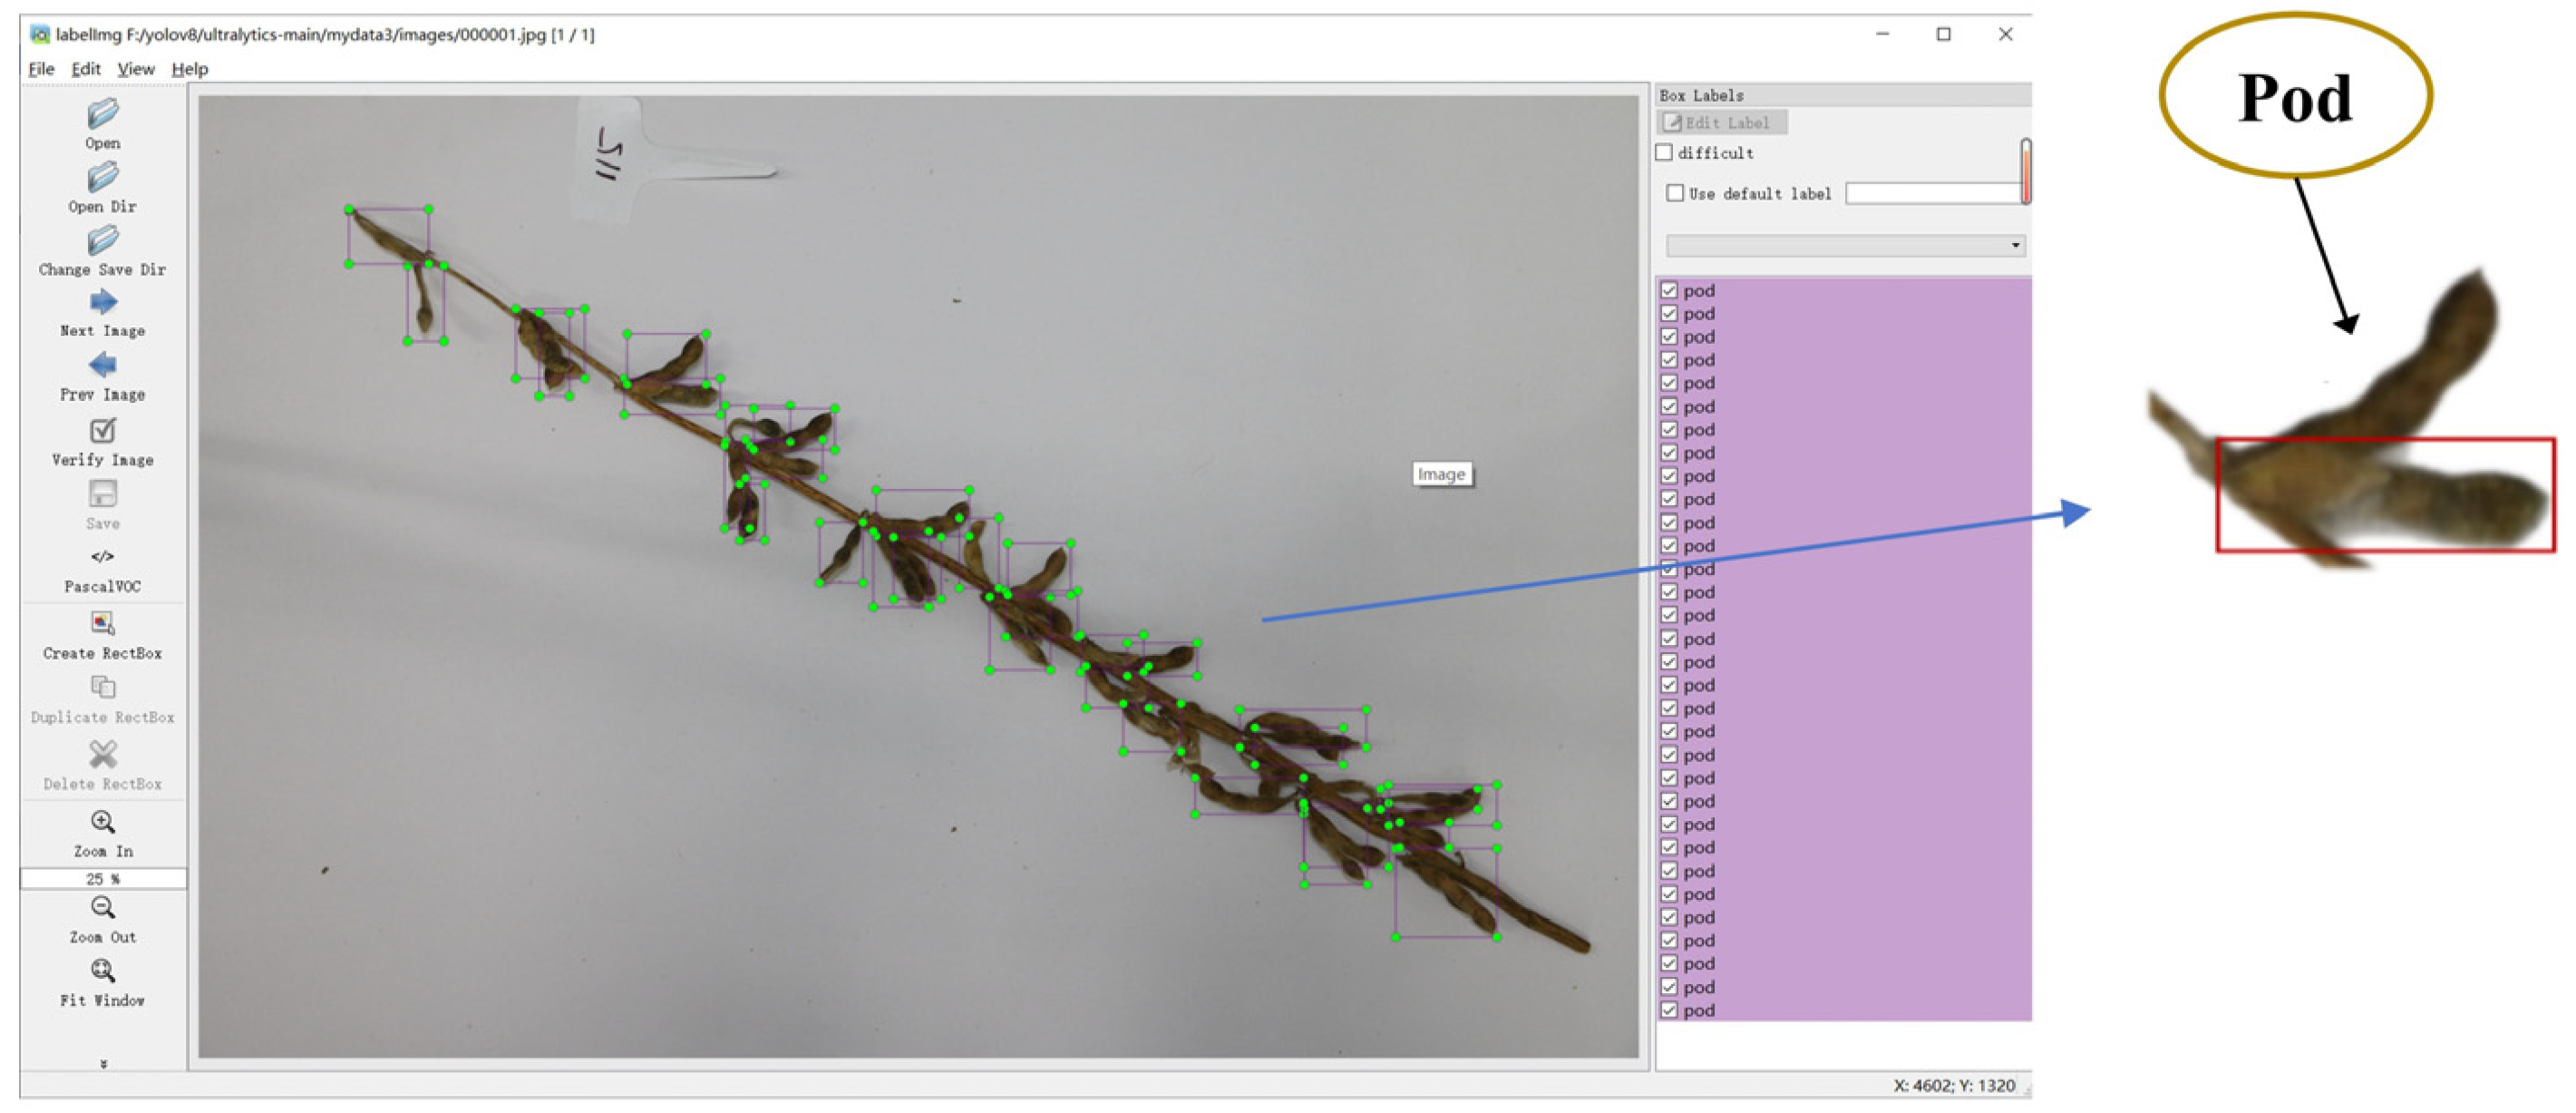Click the Duplicate RectBox icon

click(102, 687)
